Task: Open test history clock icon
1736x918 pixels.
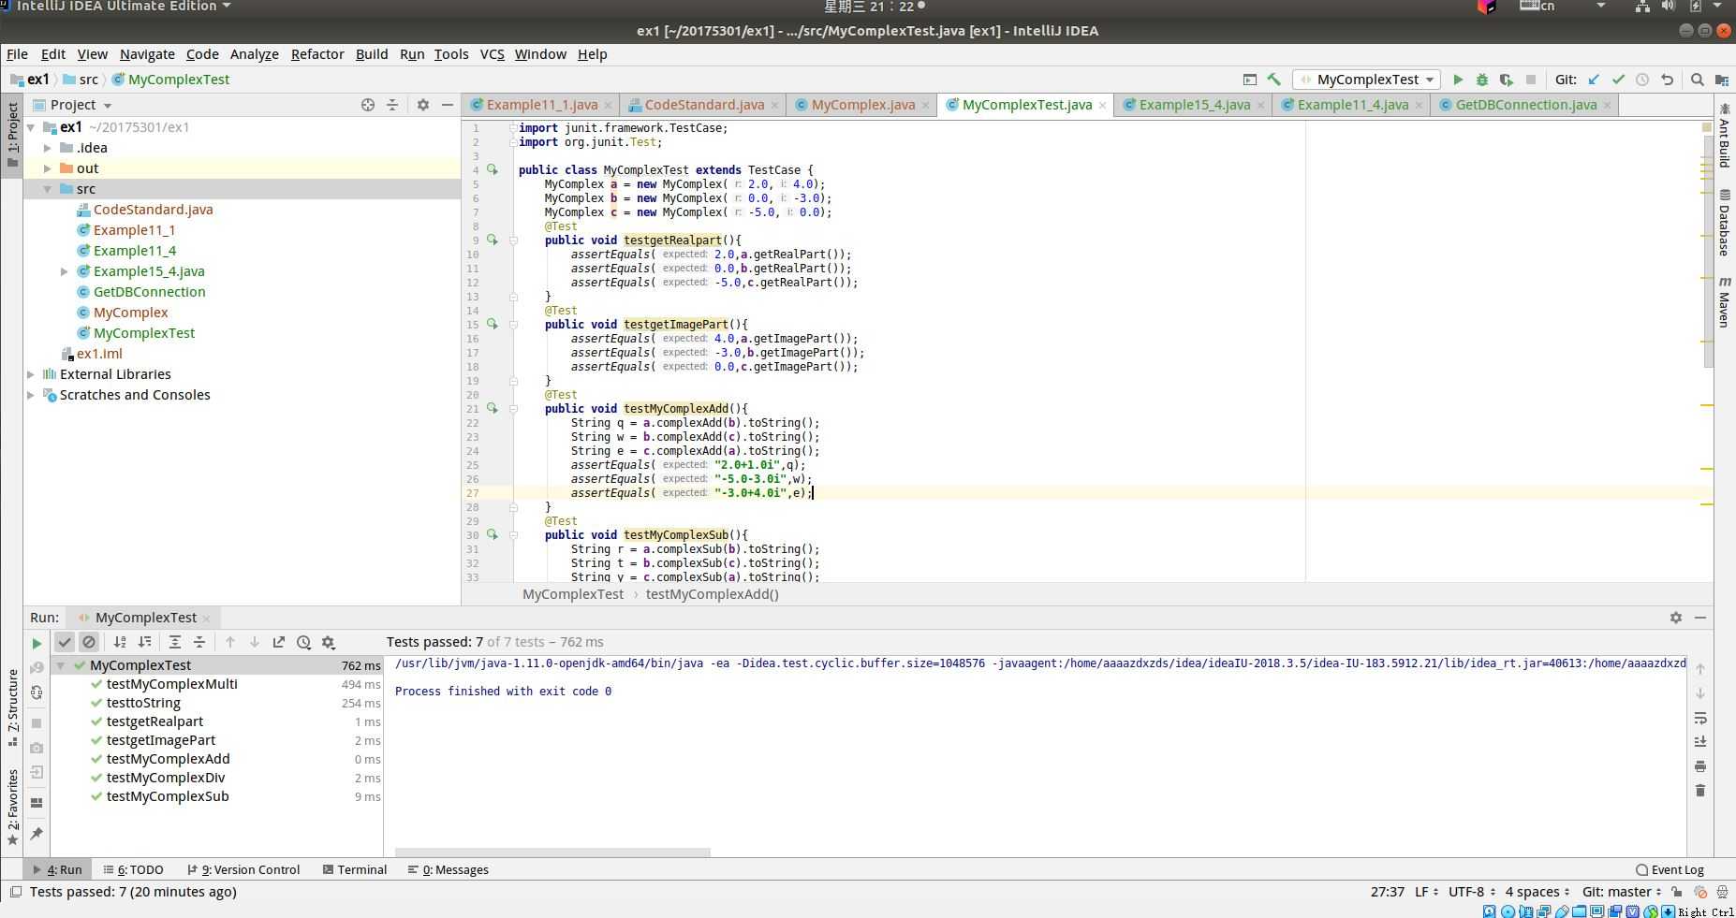Action: (303, 642)
